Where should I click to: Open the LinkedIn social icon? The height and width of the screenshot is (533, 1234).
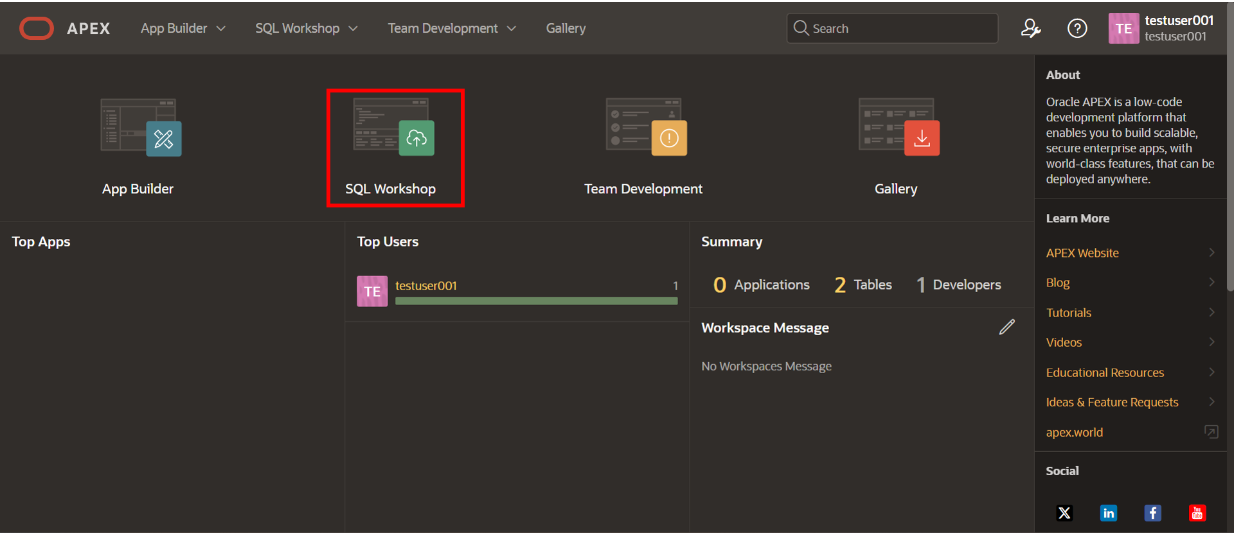tap(1109, 512)
